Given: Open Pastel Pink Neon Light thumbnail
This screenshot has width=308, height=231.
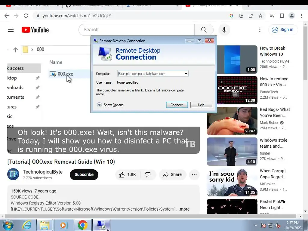Looking at the screenshot, I should pyautogui.click(x=232, y=206).
